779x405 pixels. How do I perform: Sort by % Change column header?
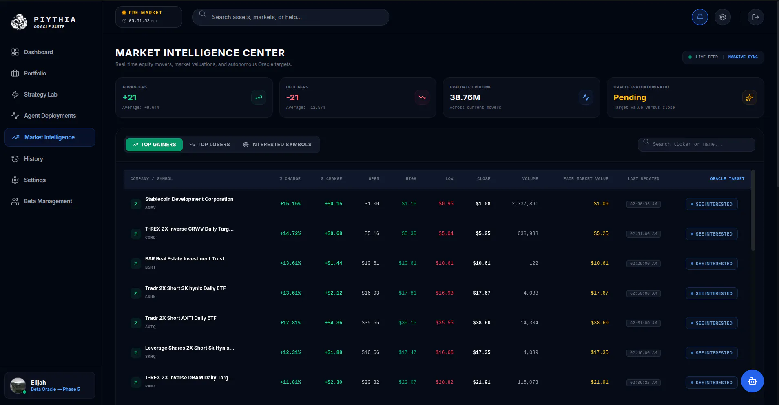(290, 179)
